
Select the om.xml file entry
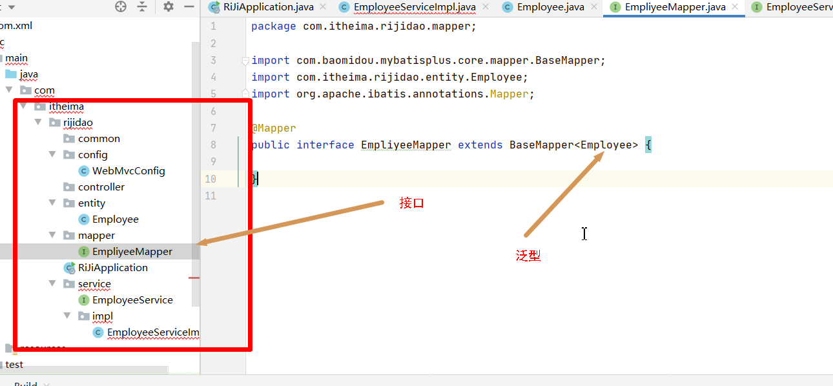pyautogui.click(x=16, y=26)
